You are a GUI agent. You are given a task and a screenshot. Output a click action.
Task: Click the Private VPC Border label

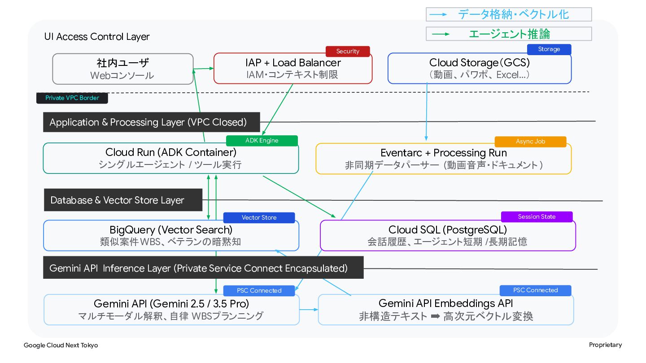[x=72, y=98]
